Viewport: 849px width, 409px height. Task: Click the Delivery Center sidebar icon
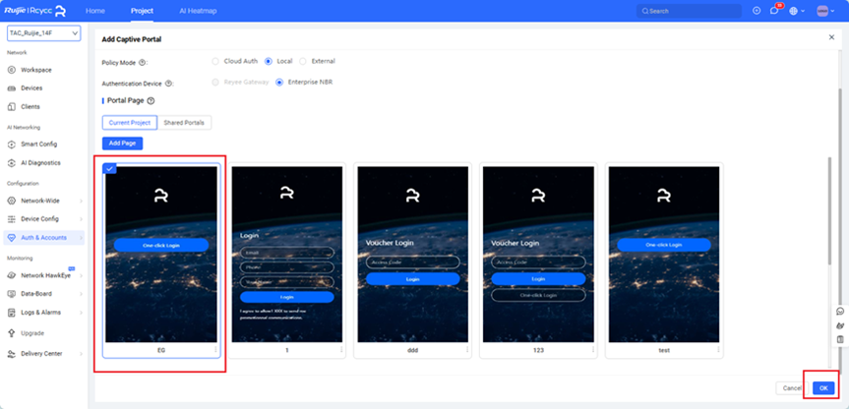point(12,354)
